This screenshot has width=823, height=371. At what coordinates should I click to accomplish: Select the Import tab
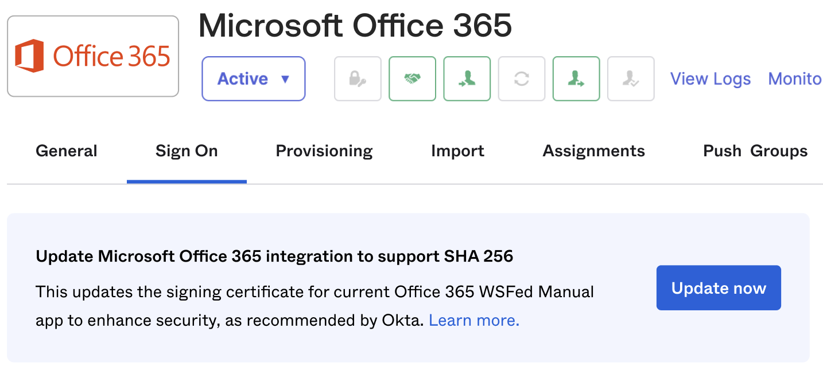click(457, 151)
